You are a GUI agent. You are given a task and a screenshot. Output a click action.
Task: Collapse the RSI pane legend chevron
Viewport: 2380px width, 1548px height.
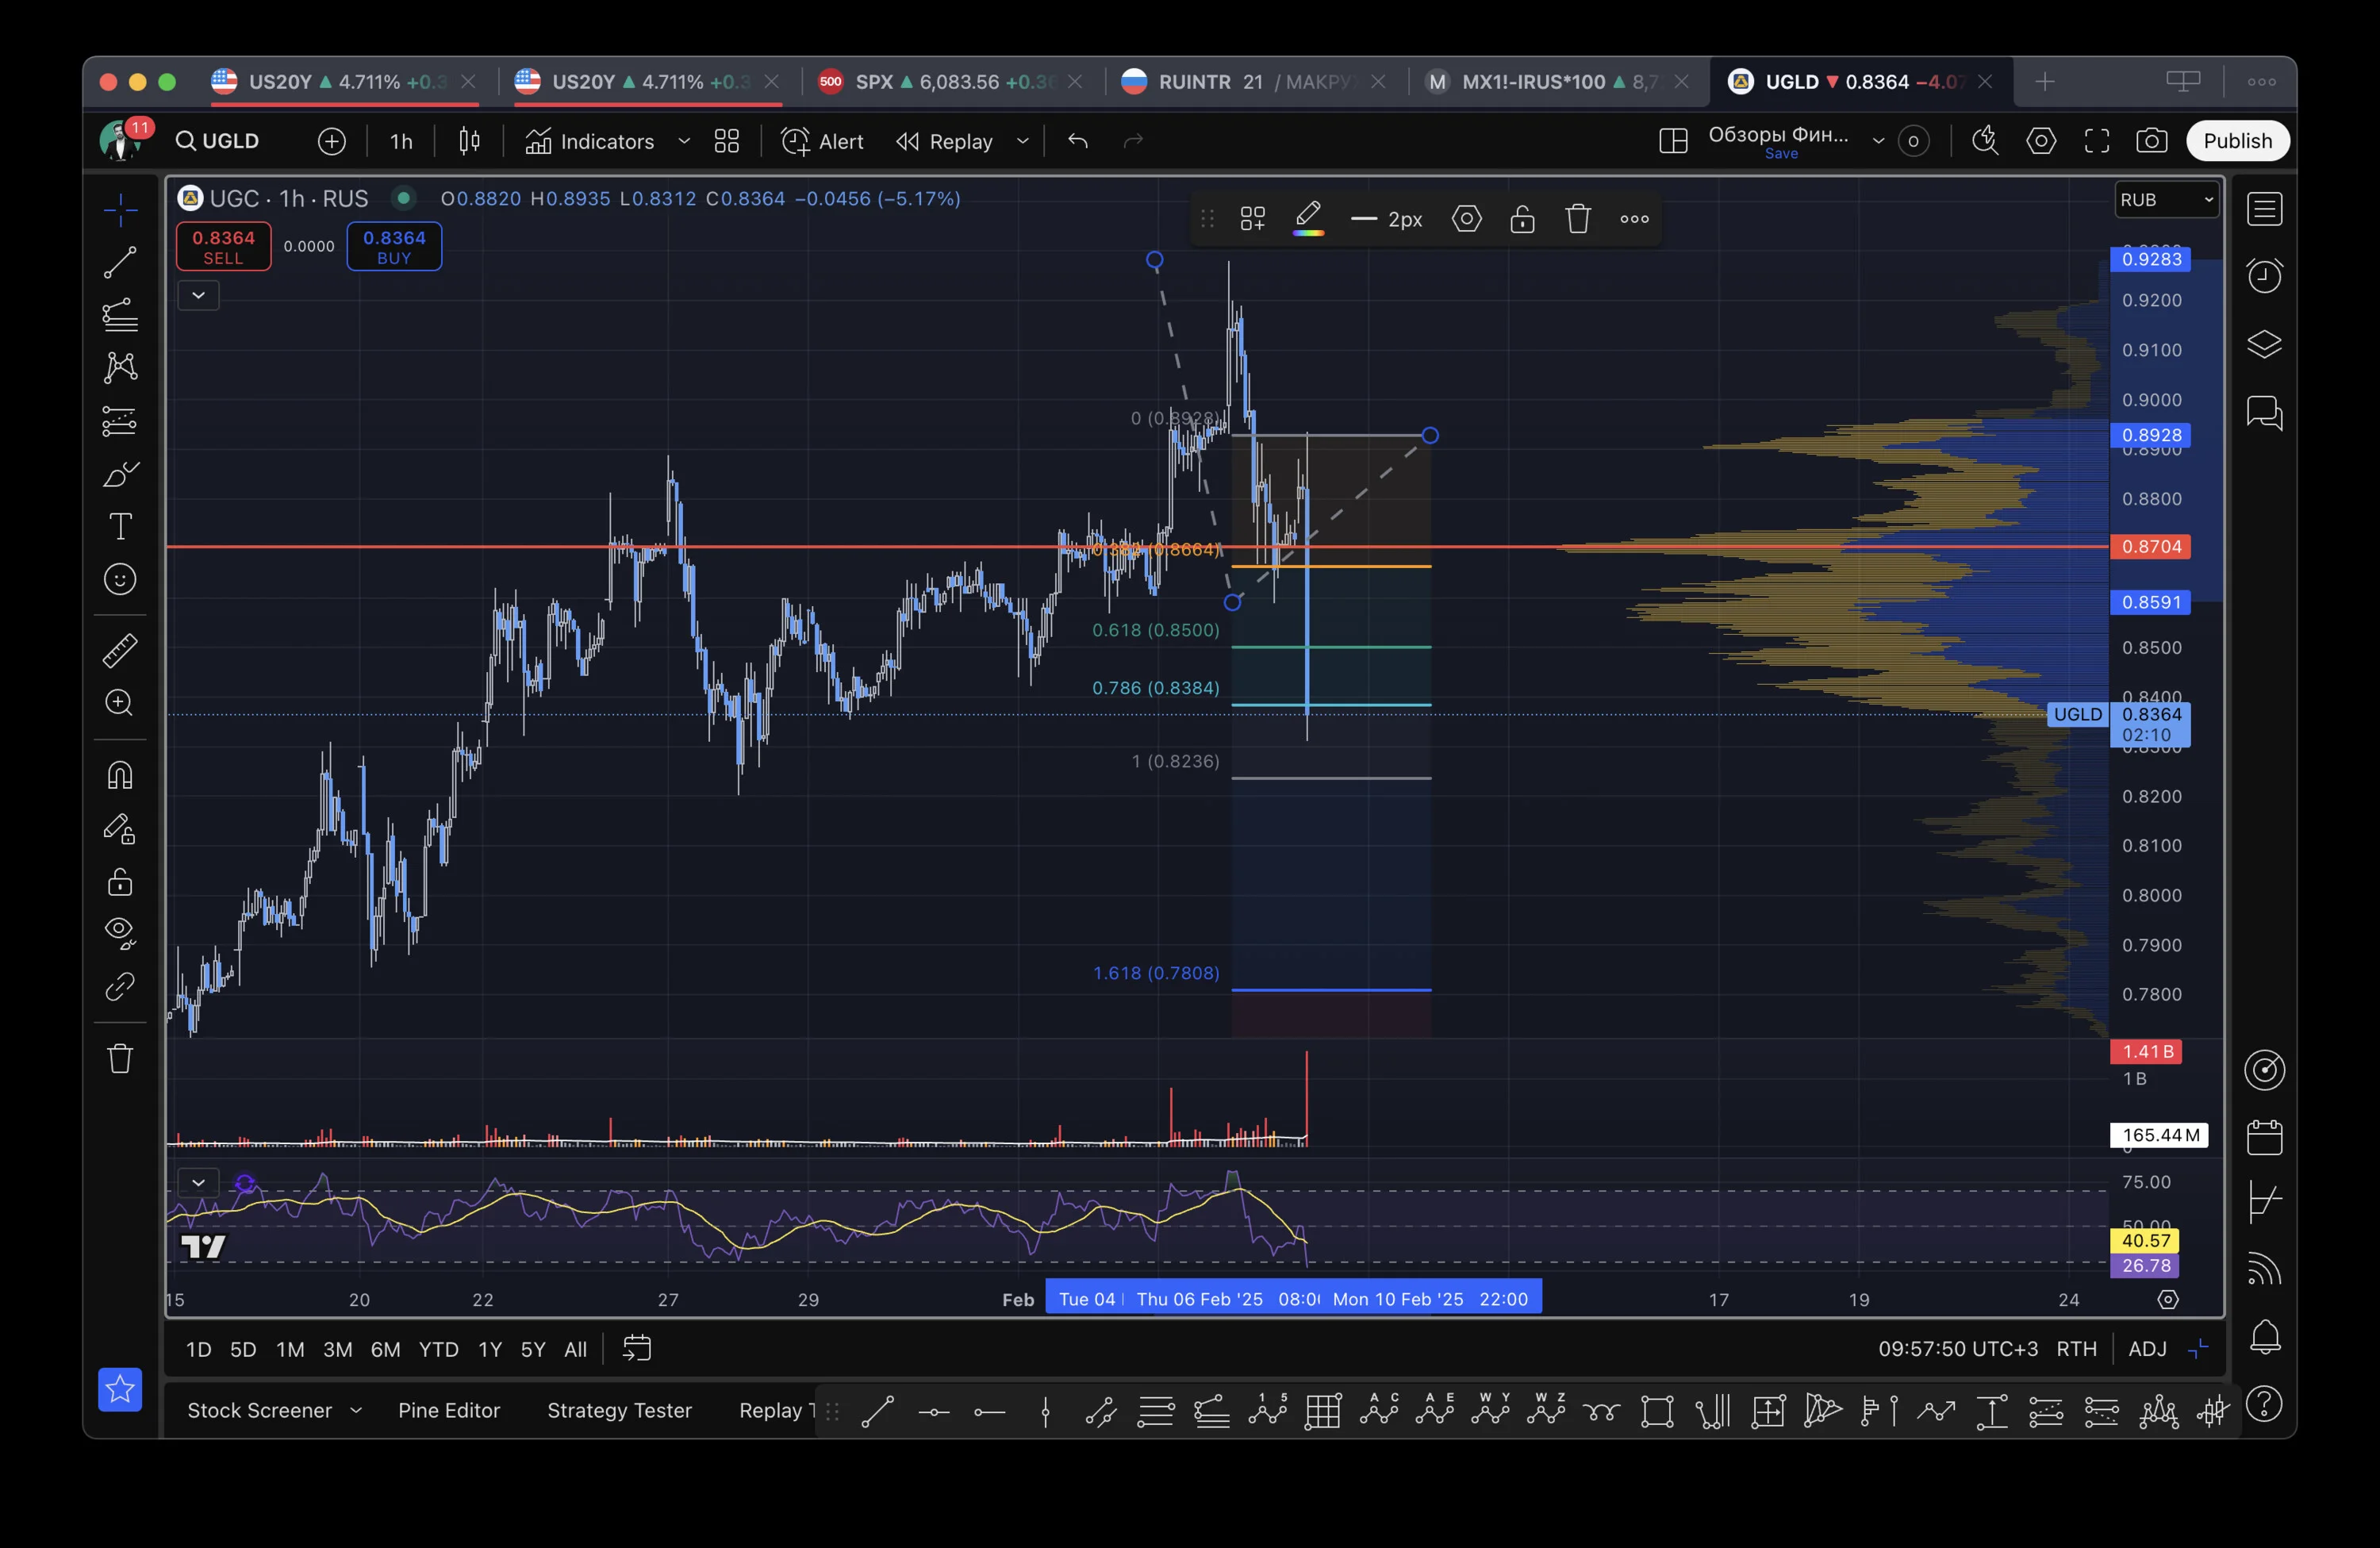[198, 1182]
